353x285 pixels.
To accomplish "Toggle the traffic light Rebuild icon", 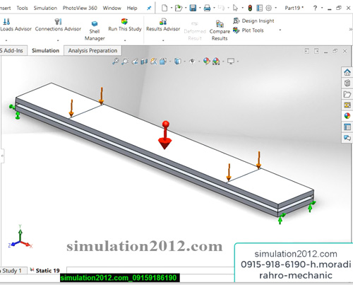I will coord(250,8).
